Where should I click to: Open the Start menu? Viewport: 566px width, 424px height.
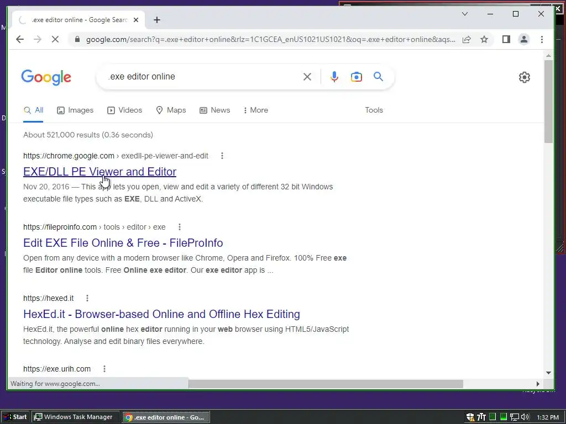(x=15, y=417)
